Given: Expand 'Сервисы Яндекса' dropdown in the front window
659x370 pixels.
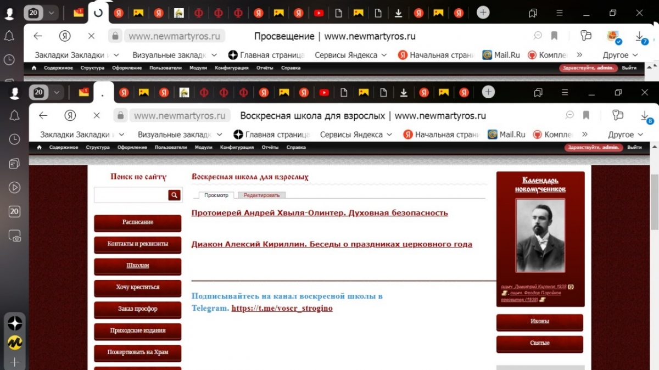Looking at the screenshot, I should click(356, 134).
